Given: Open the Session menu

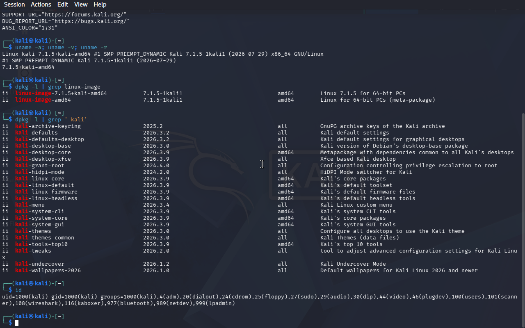Looking at the screenshot, I should (x=14, y=5).
